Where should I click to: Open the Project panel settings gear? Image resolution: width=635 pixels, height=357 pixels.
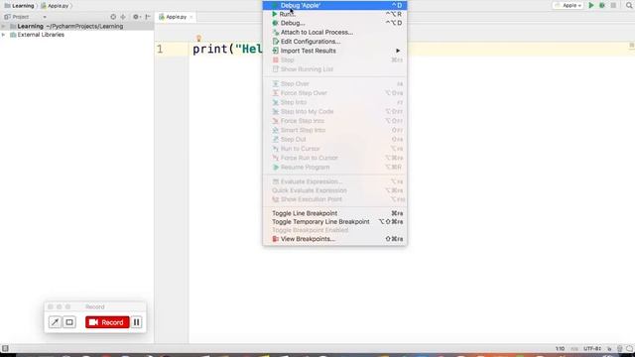pyautogui.click(x=137, y=17)
